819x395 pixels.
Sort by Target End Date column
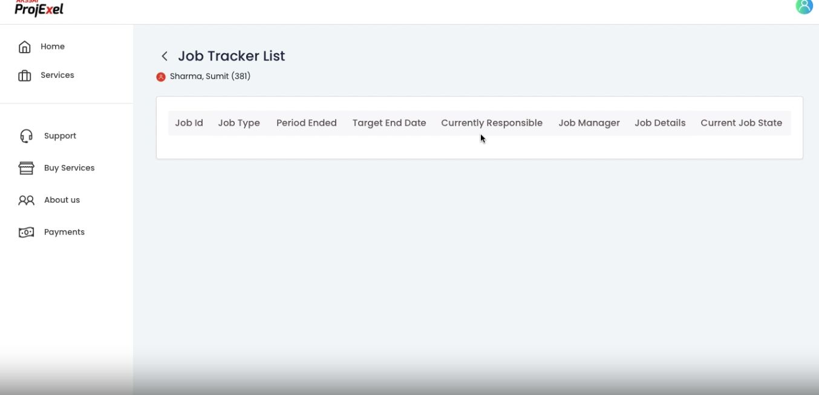click(x=389, y=123)
